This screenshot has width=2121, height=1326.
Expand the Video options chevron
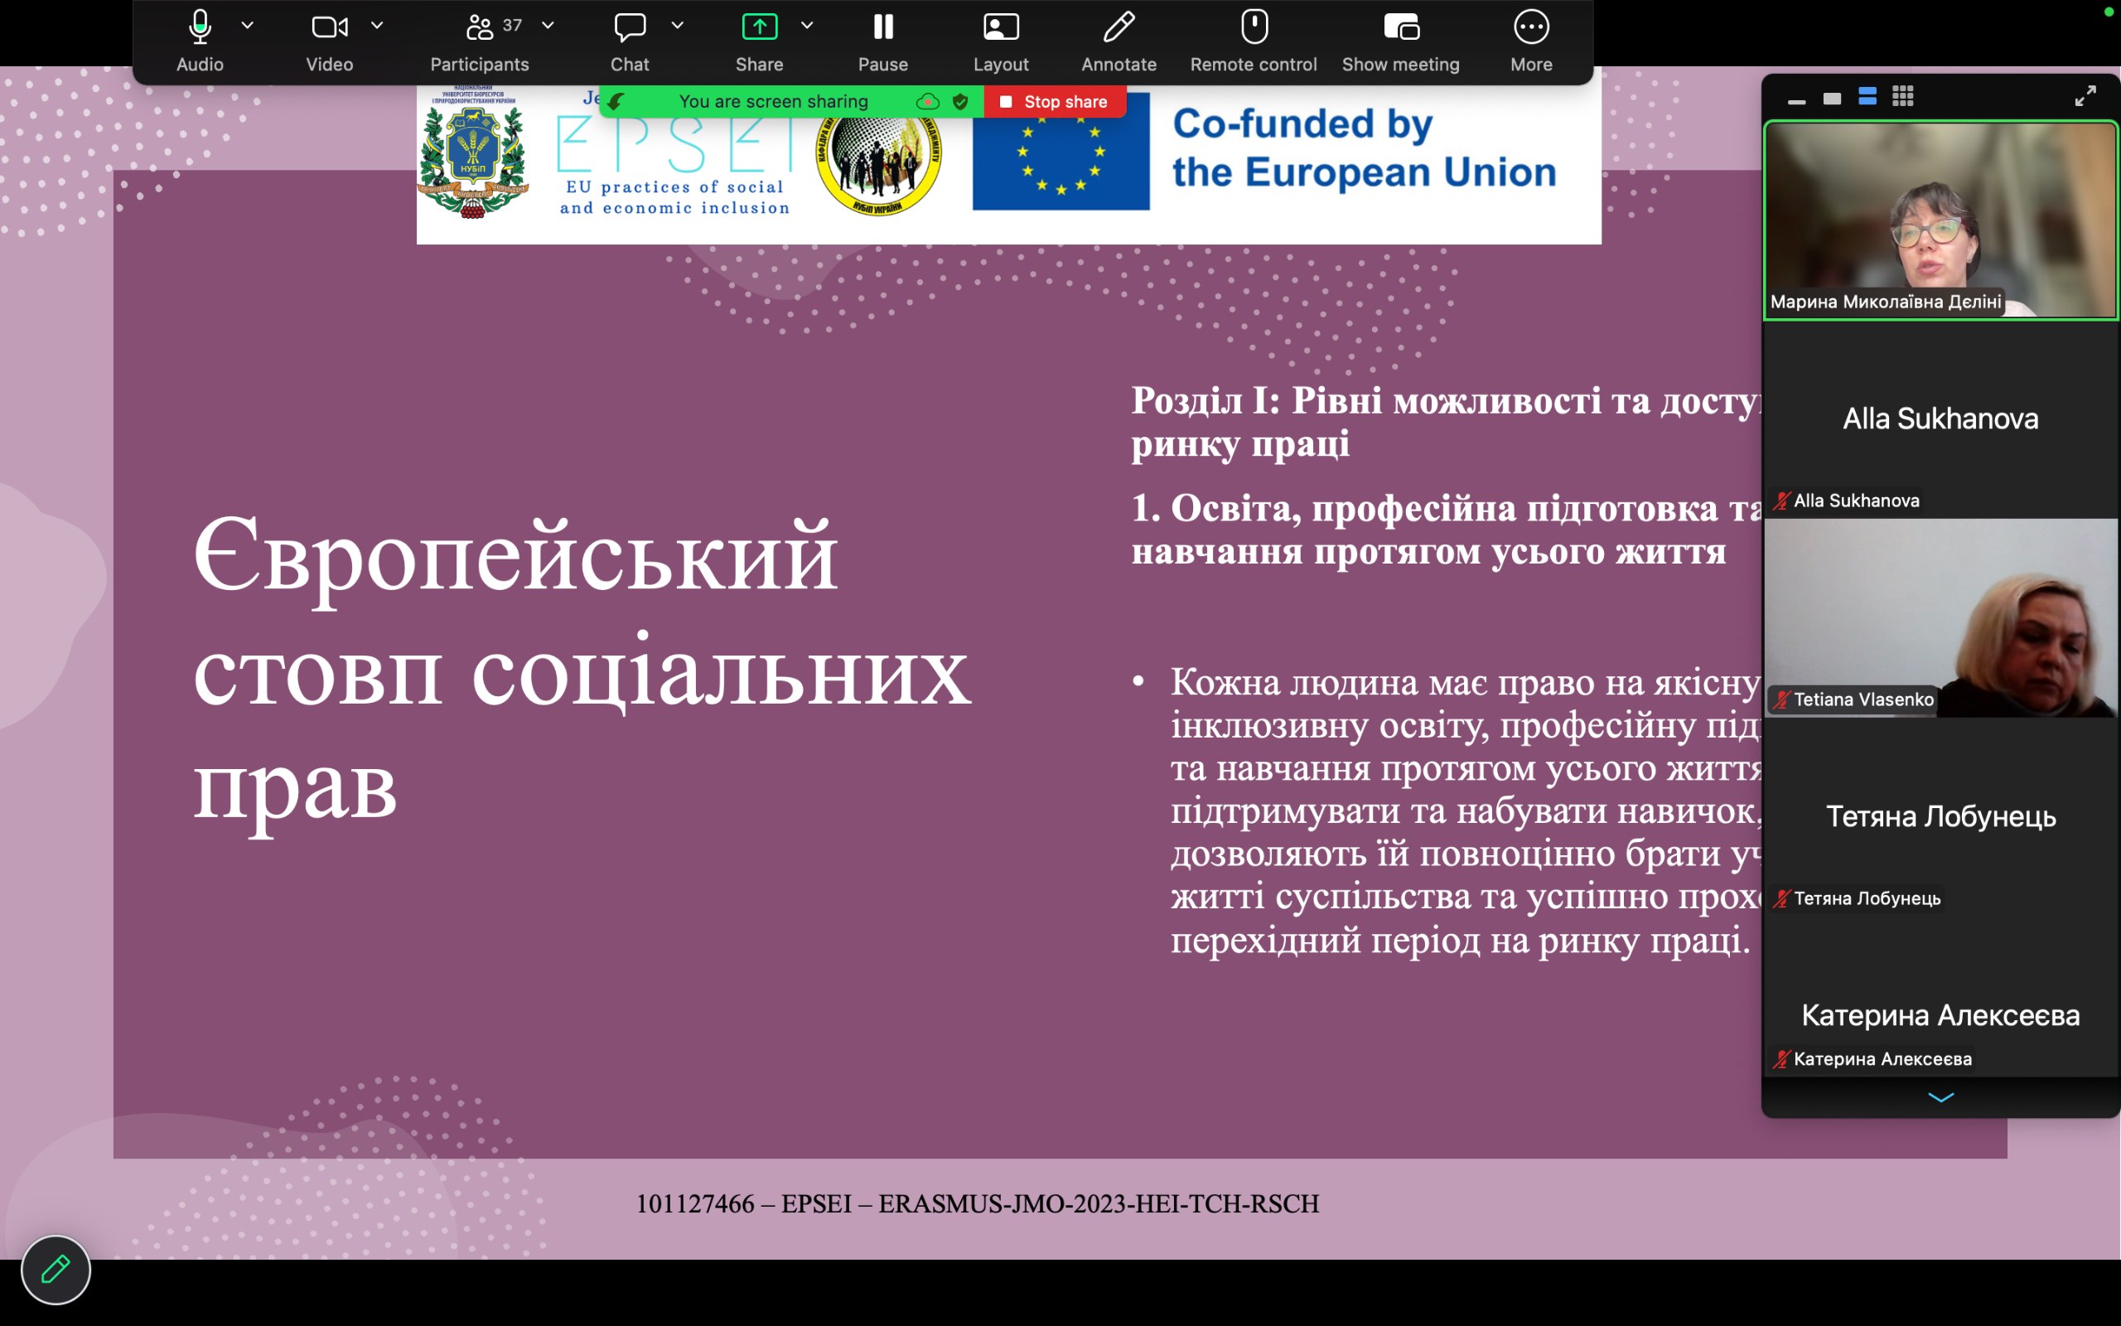click(377, 26)
